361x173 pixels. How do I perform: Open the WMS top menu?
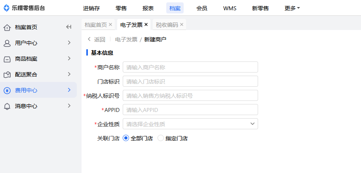tap(230, 9)
